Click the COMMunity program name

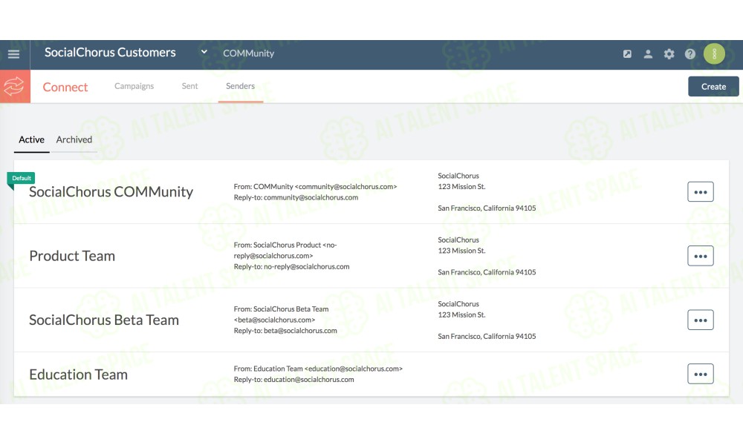[249, 53]
